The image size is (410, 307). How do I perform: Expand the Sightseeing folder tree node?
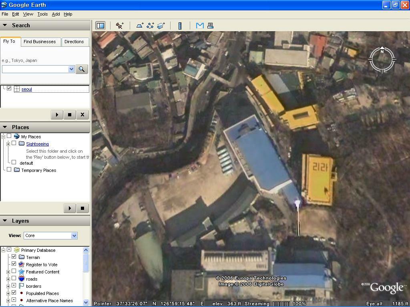click(x=8, y=144)
